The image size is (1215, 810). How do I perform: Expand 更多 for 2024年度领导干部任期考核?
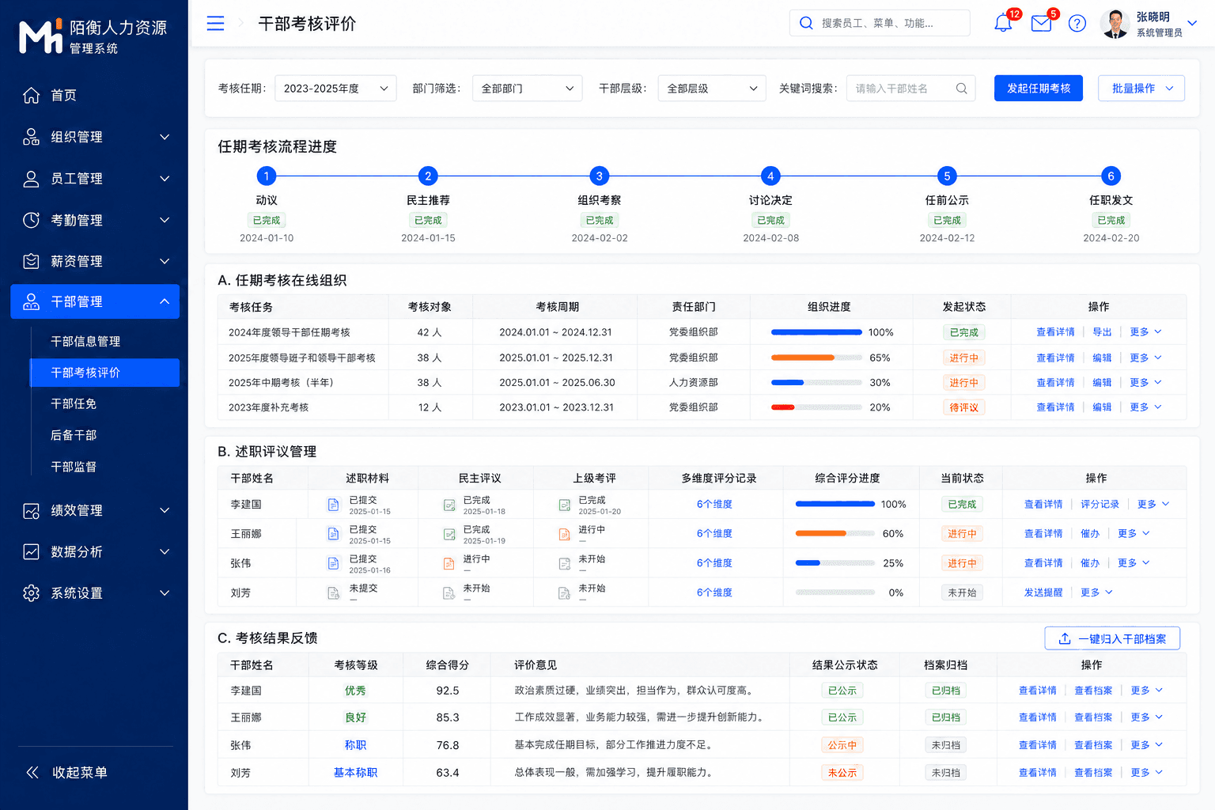(x=1145, y=332)
